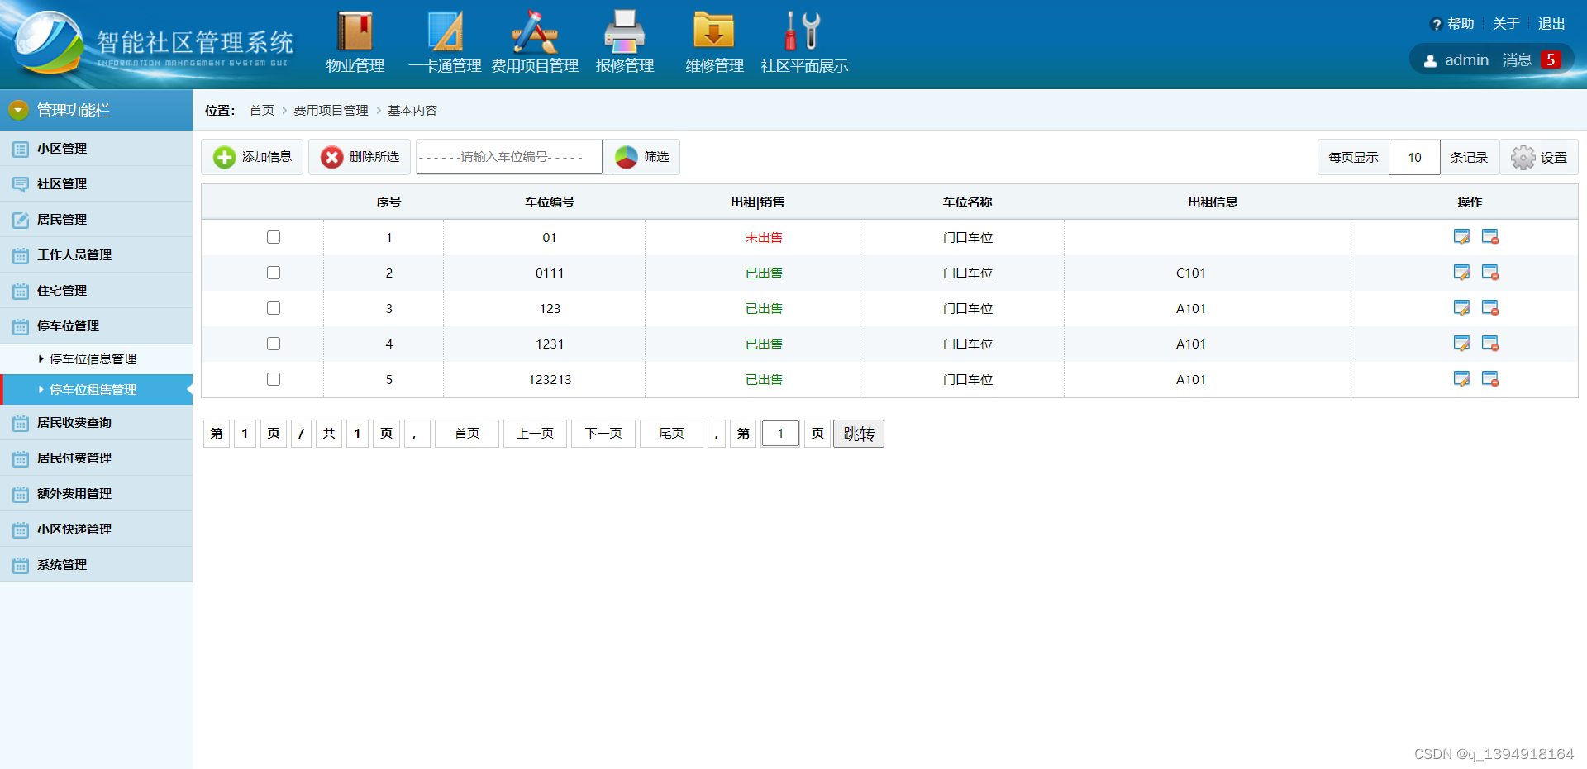Go to 下一页 next page
1587x769 pixels.
[603, 434]
